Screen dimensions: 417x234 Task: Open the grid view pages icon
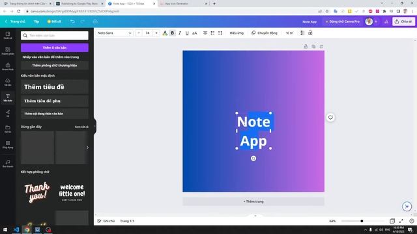coord(392,221)
